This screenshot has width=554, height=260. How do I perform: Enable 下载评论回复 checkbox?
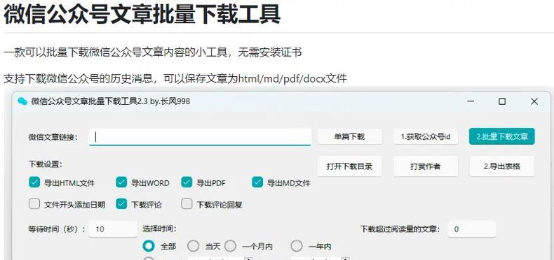(187, 204)
